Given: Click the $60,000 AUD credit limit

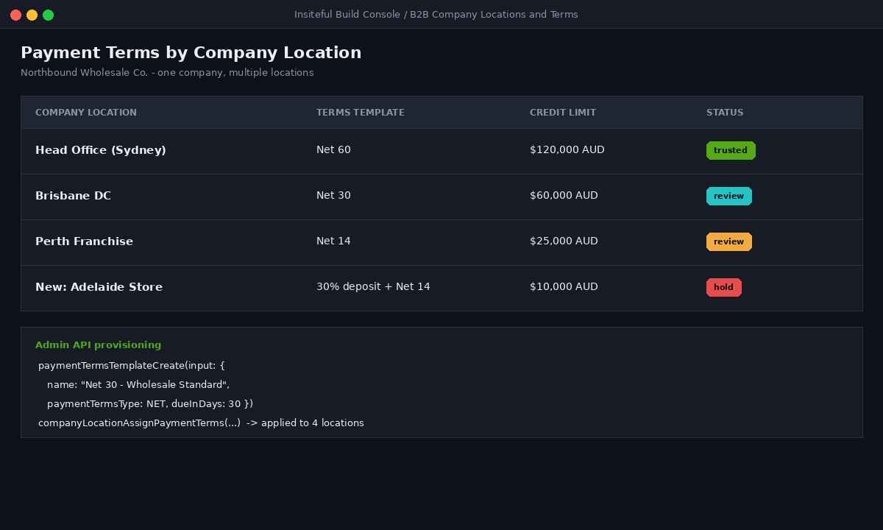Looking at the screenshot, I should tap(564, 196).
